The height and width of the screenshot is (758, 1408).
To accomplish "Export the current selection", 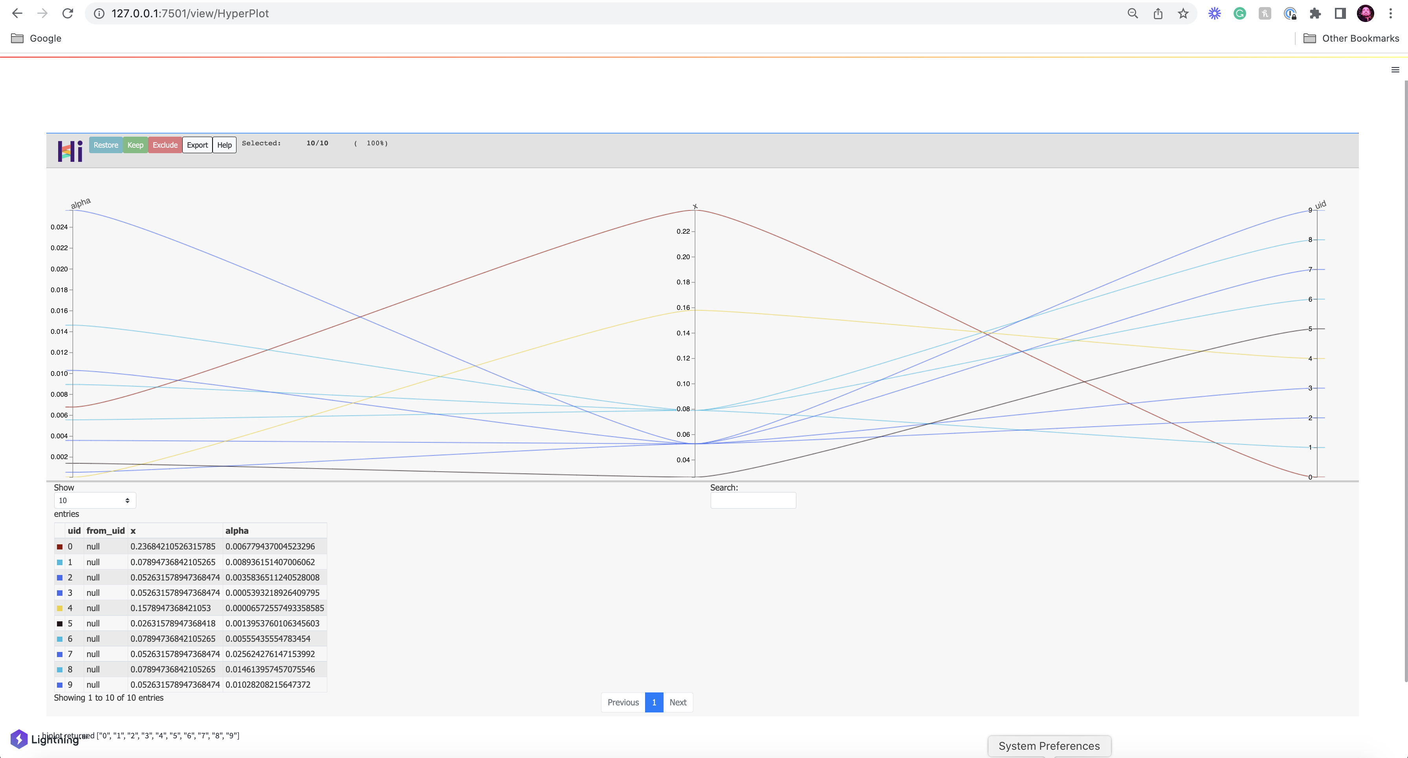I will (x=197, y=145).
